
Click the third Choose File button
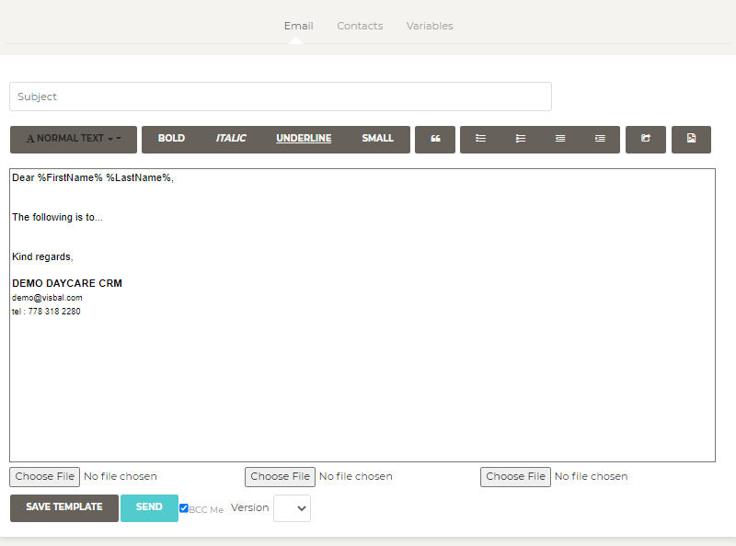[515, 477]
